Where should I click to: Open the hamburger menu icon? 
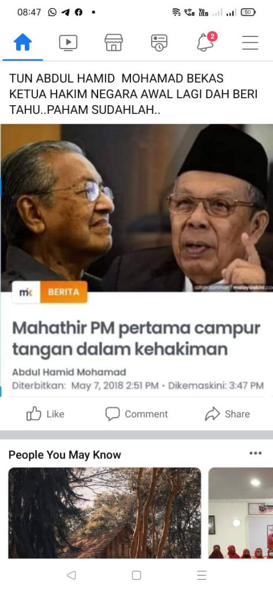click(250, 43)
